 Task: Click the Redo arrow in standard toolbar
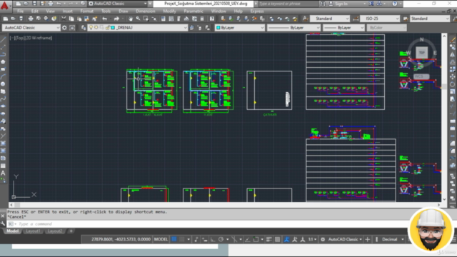tap(116, 19)
